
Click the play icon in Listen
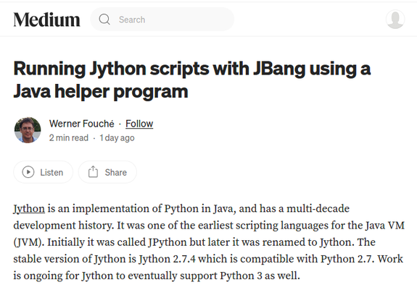(28, 172)
